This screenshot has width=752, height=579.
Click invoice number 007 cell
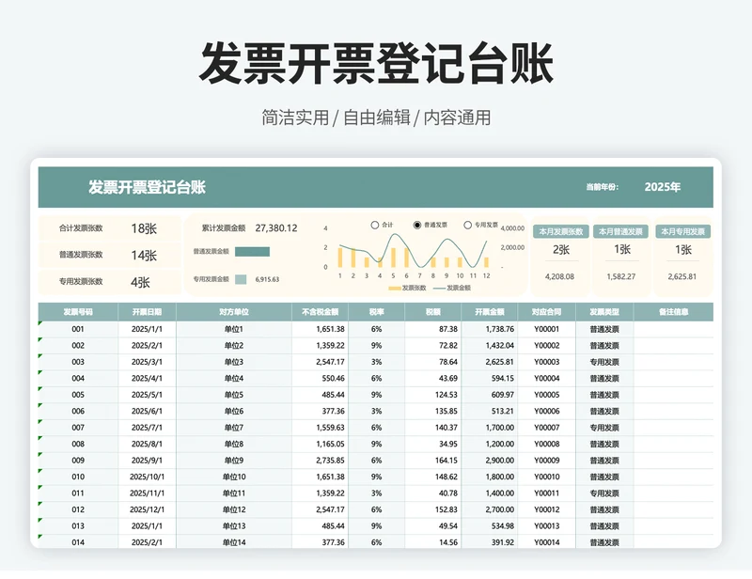78,428
